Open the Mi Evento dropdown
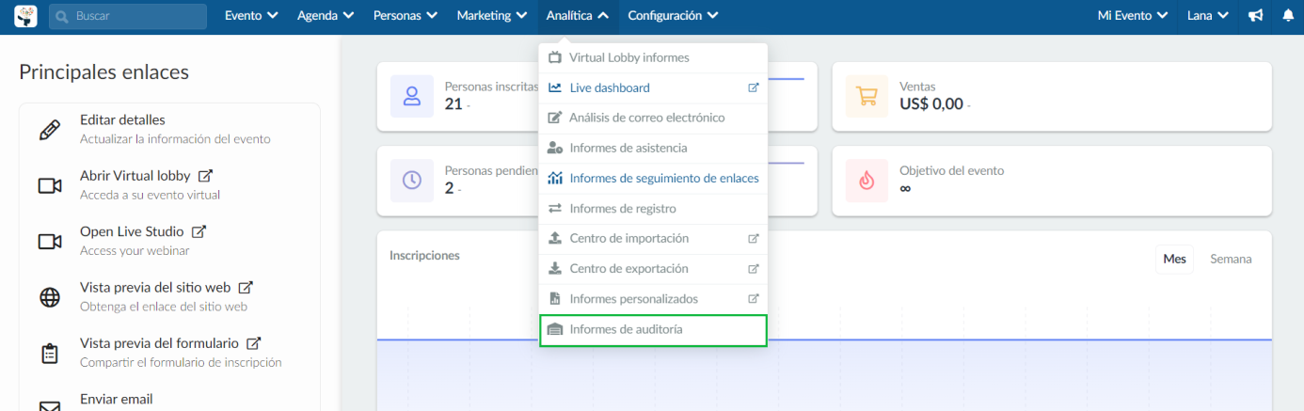Screen dimensions: 1304x411 pyautogui.click(x=1133, y=16)
